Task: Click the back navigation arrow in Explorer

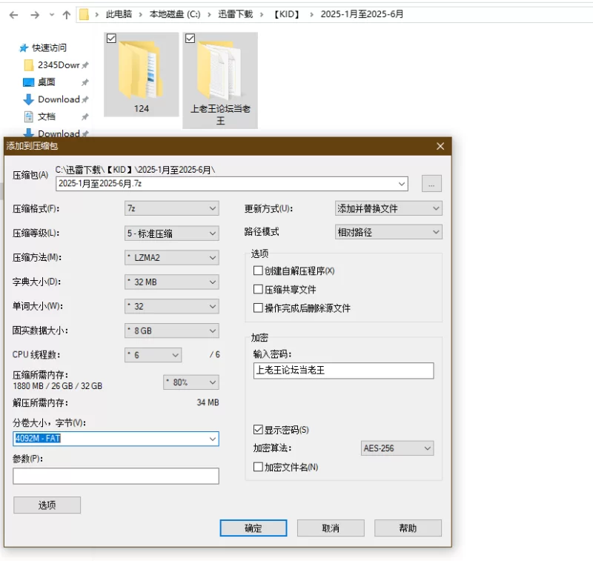Action: (x=13, y=14)
